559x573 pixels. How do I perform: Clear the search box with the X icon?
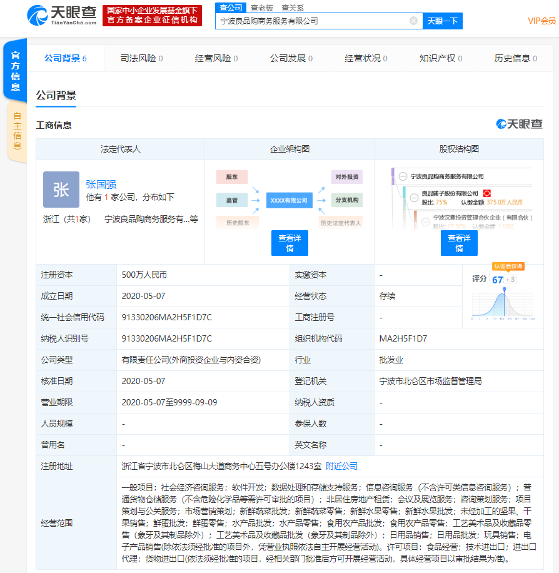[x=413, y=21]
